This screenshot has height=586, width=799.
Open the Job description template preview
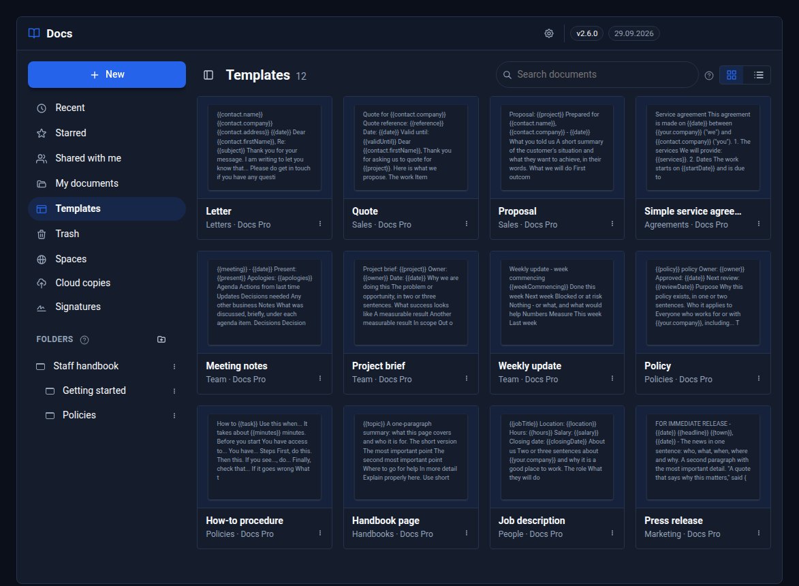pyautogui.click(x=557, y=457)
